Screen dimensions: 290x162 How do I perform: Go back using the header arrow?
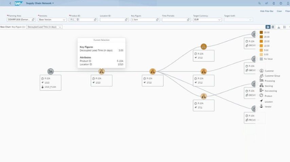click(10, 3)
